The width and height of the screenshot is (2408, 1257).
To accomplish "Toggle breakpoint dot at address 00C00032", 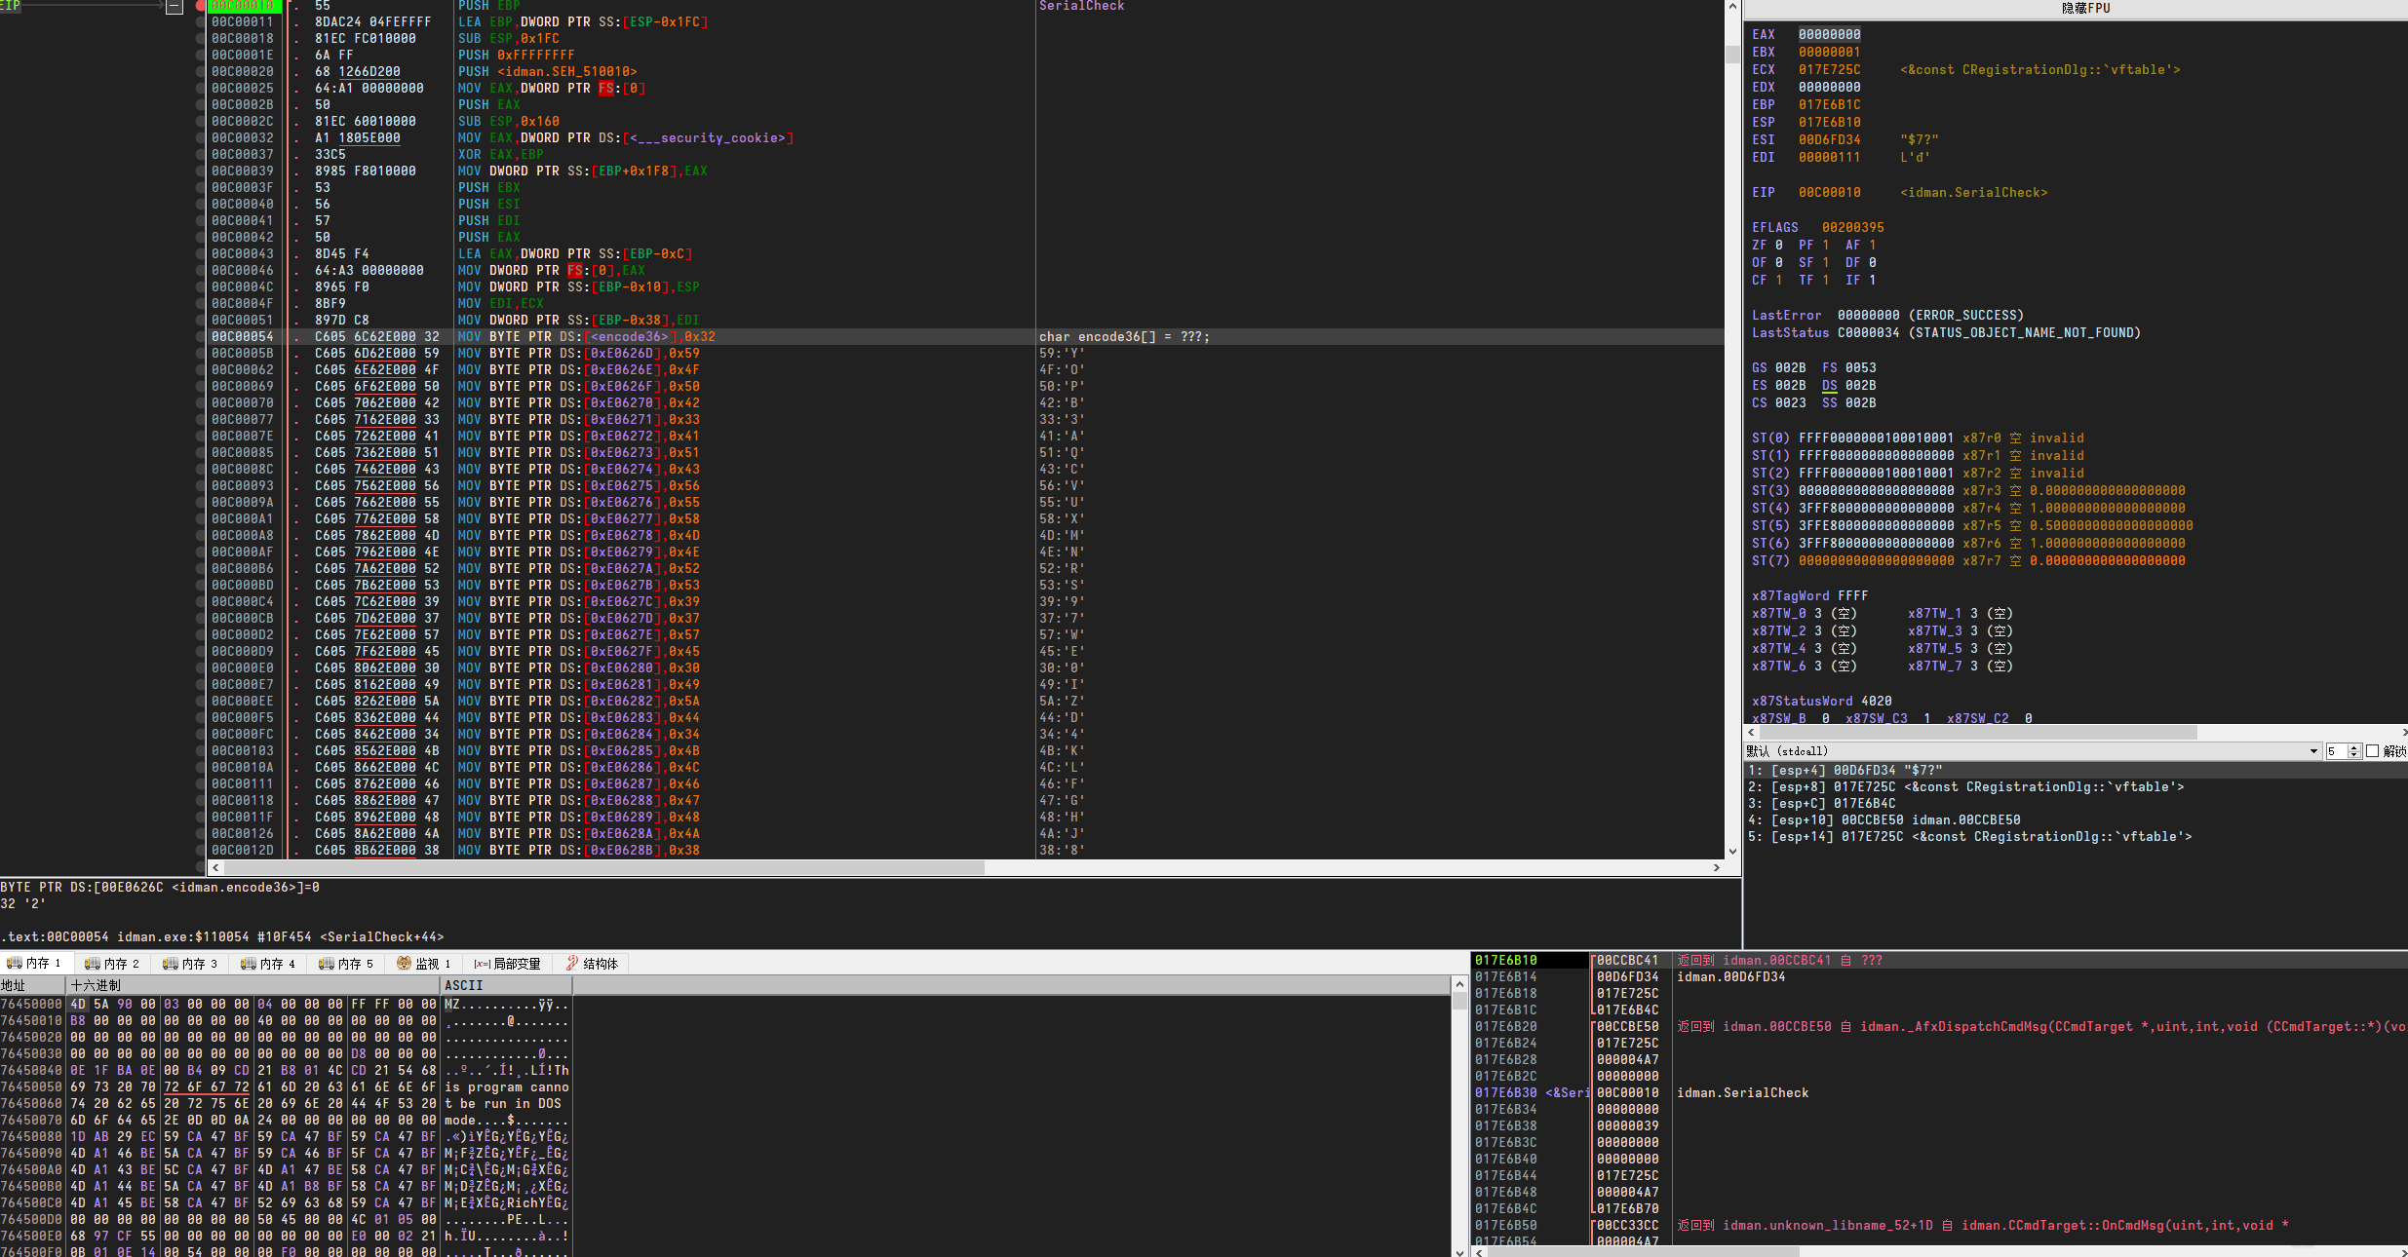I will [201, 137].
